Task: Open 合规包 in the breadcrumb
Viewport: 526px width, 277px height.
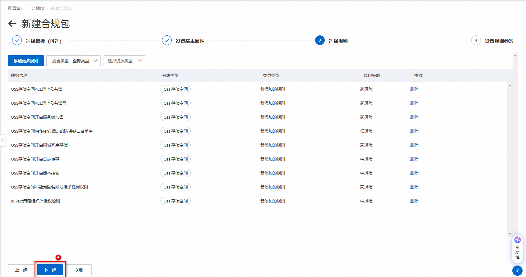Action: (38, 9)
